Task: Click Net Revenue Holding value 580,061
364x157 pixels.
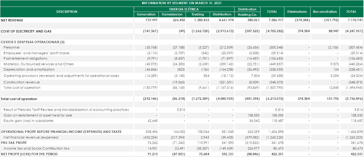Action: click(253, 20)
